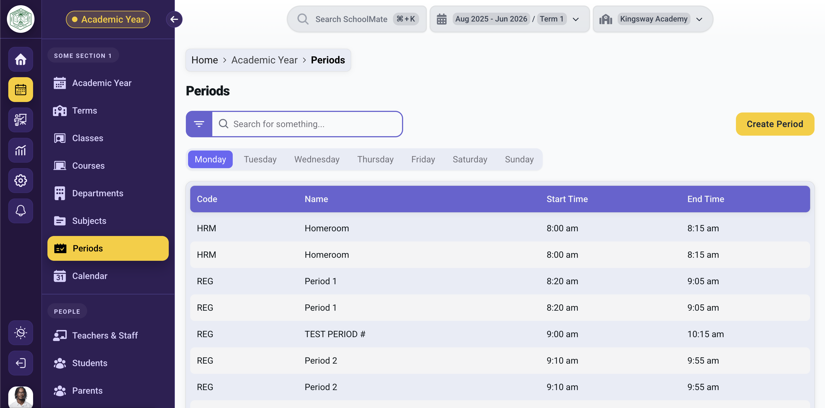Switch to the Wednesday tab

coord(317,159)
